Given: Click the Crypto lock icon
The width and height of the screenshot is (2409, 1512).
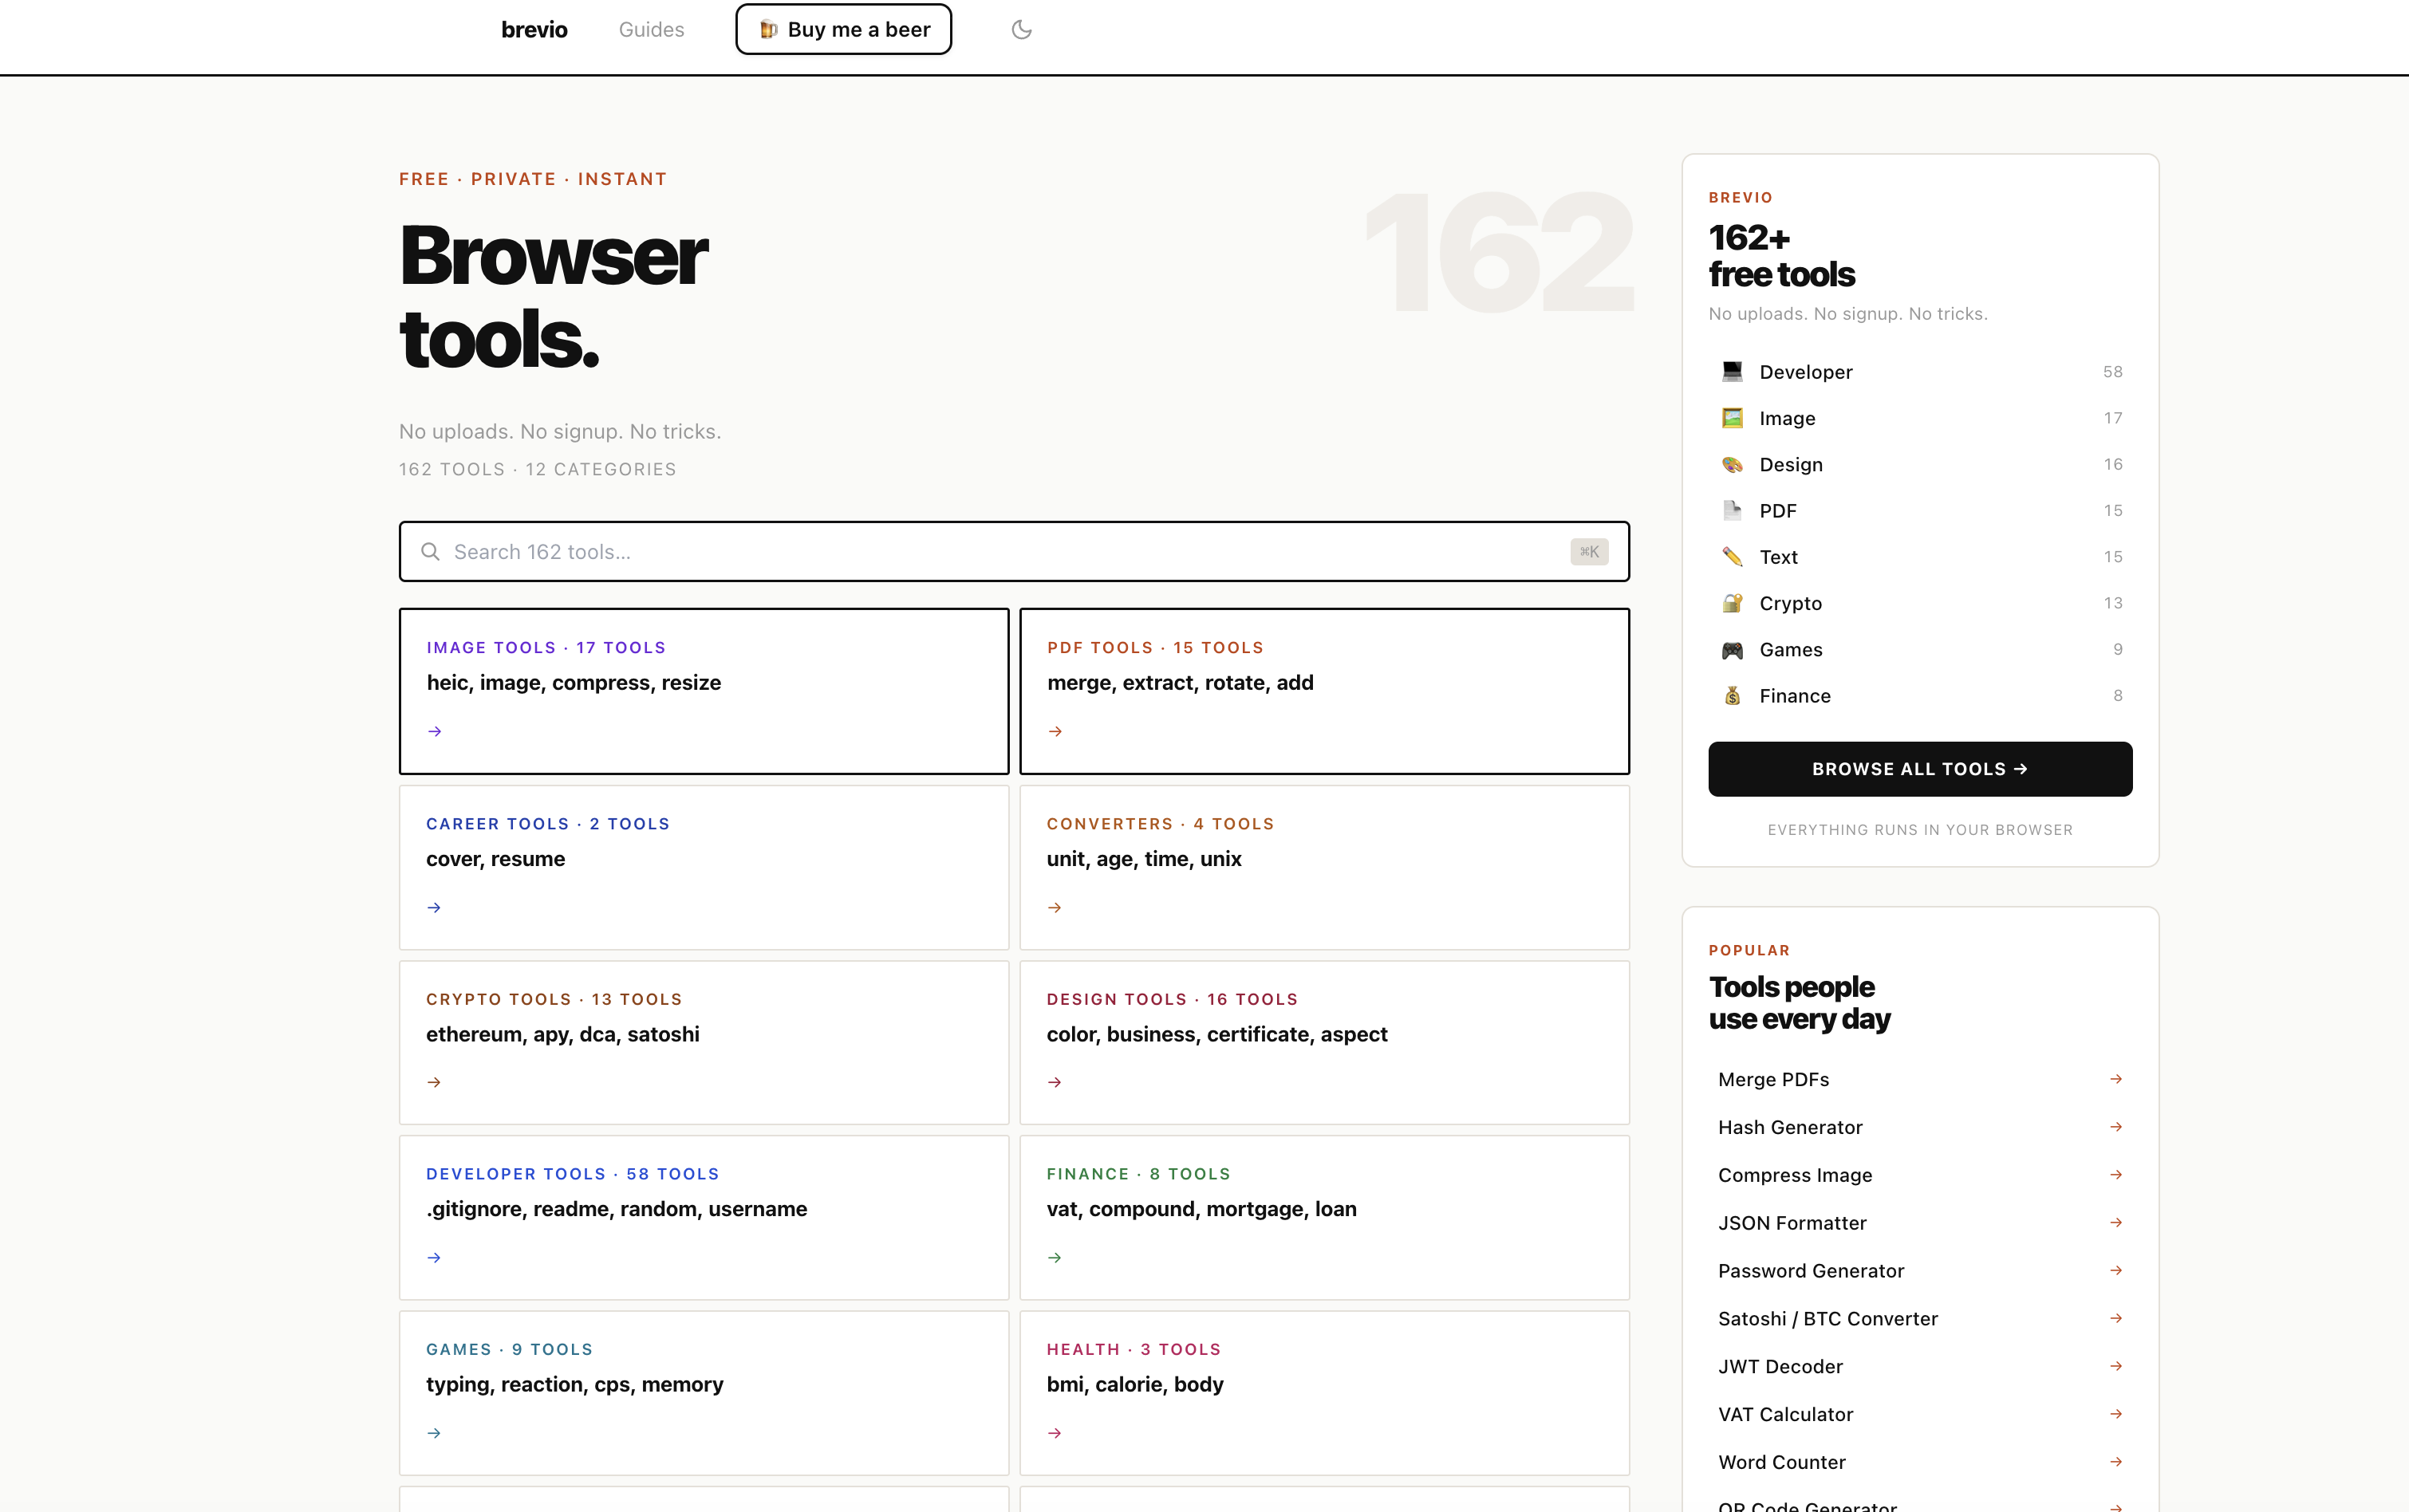Looking at the screenshot, I should 1732,603.
